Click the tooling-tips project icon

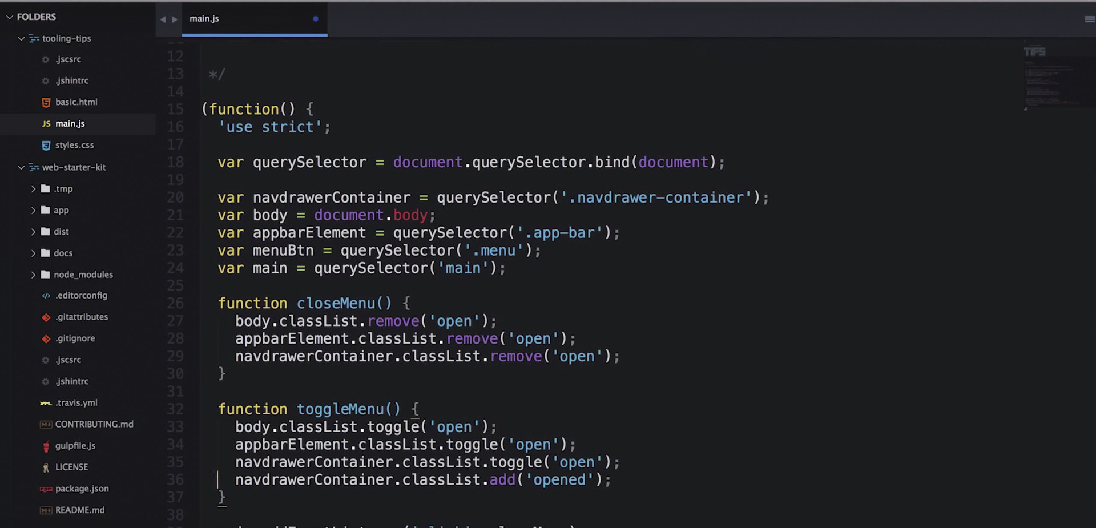pyautogui.click(x=34, y=39)
